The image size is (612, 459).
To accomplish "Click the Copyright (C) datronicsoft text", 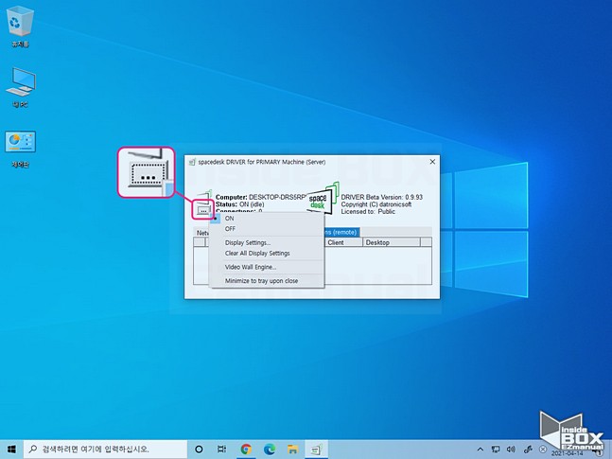I will (x=376, y=204).
